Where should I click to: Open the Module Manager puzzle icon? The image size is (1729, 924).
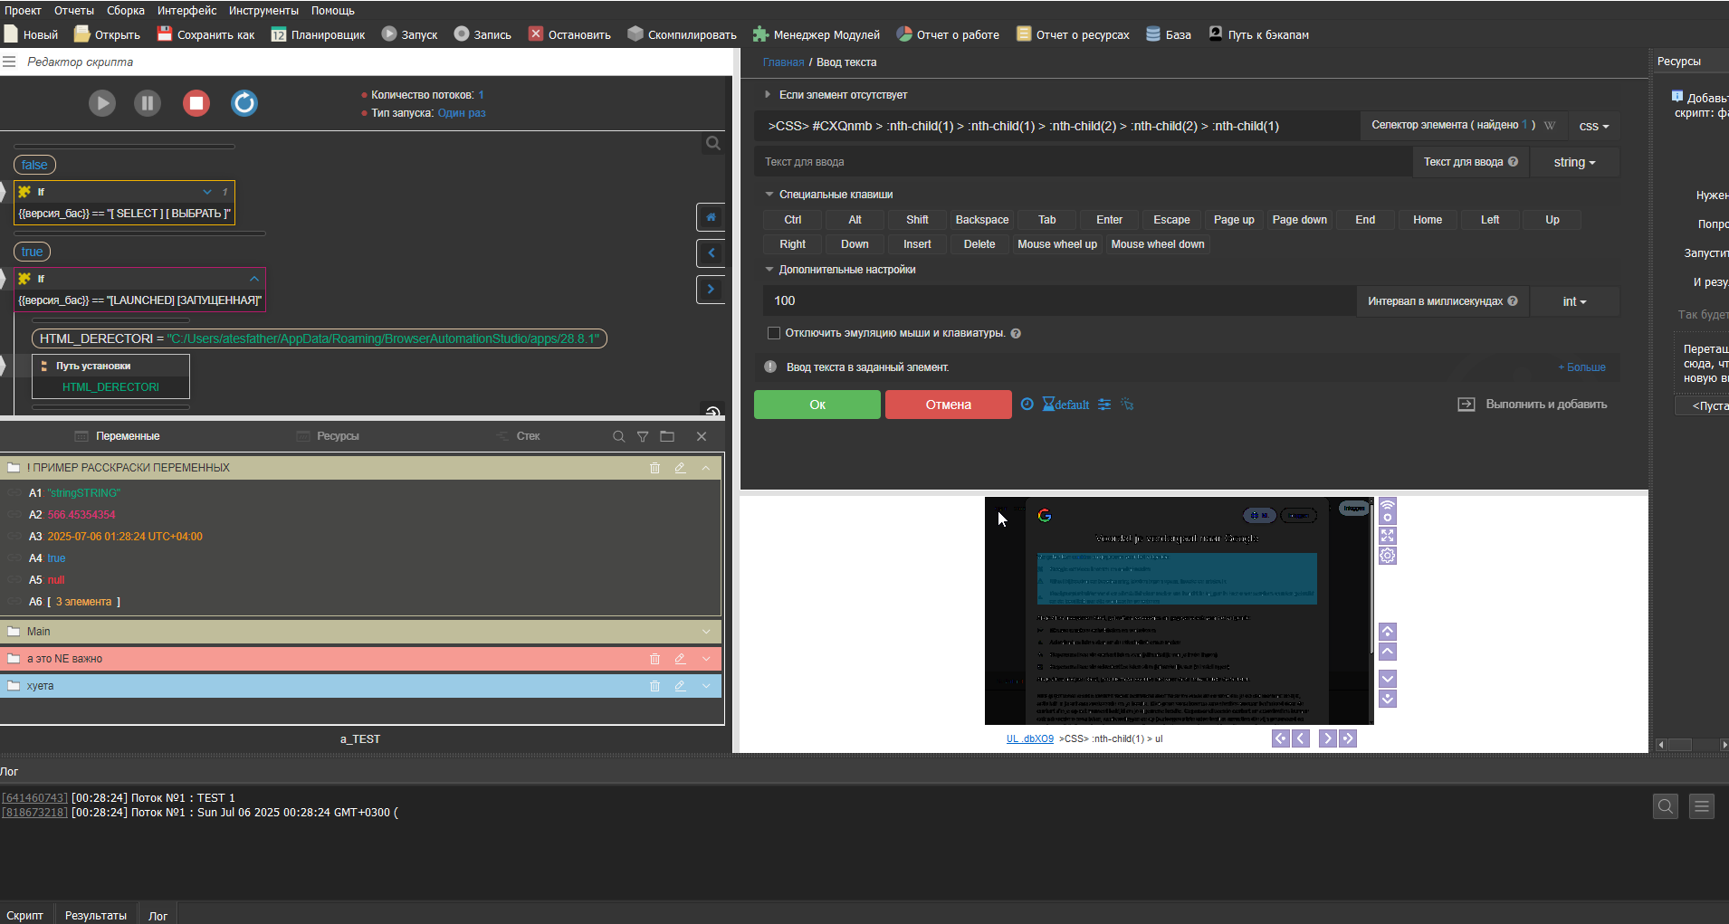click(x=761, y=34)
